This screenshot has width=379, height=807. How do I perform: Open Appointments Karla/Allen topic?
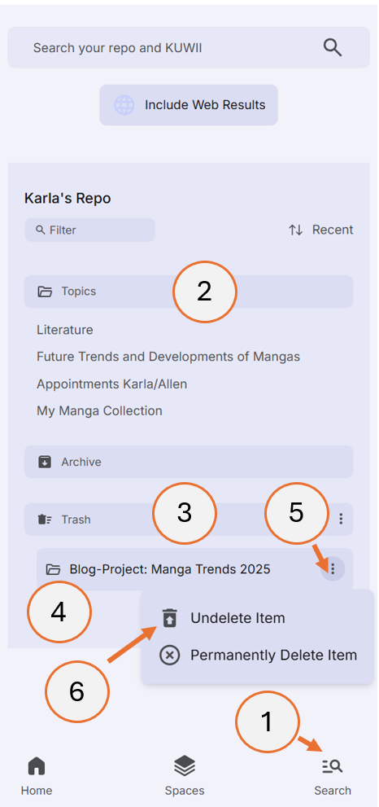111,384
